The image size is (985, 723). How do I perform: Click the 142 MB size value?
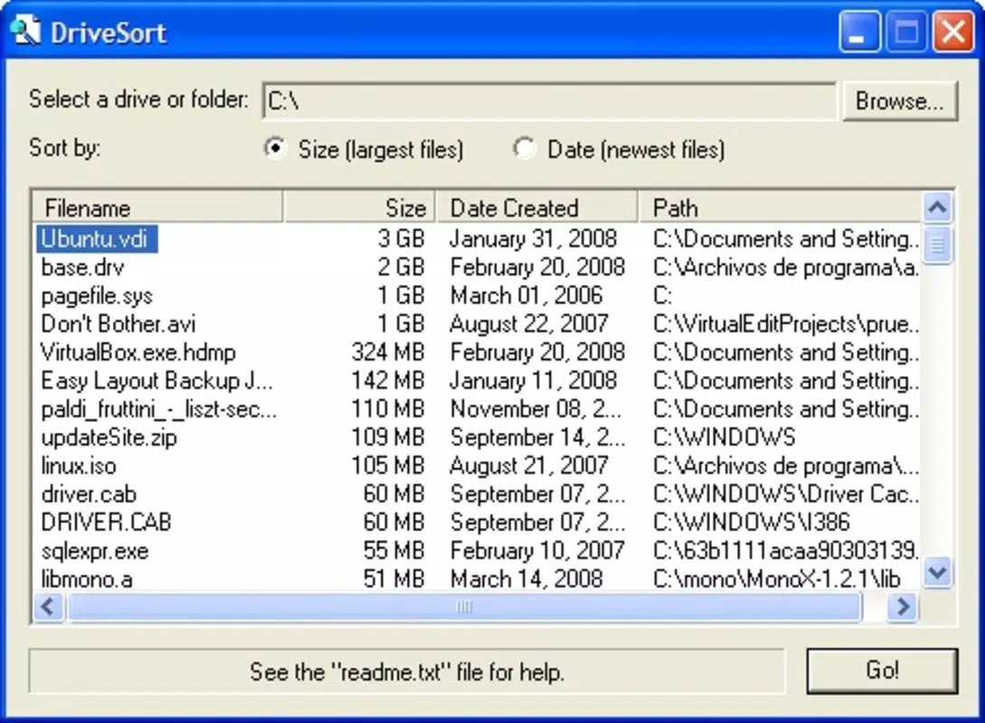(388, 380)
